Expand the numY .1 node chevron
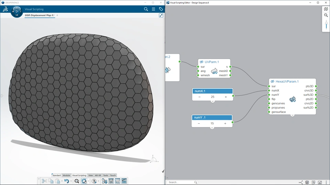This screenshot has width=330, height=185. coord(212,128)
